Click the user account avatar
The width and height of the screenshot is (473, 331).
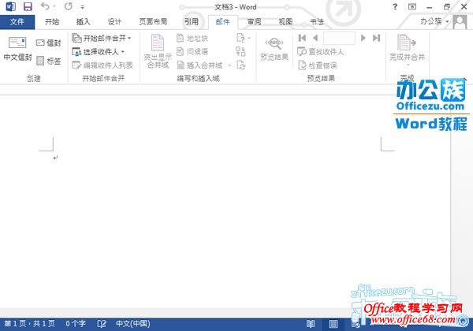tap(460, 22)
